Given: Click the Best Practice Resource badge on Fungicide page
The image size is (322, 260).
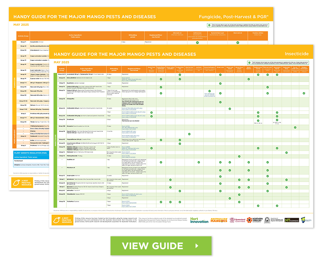Looking at the screenshot, I should [22, 182].
